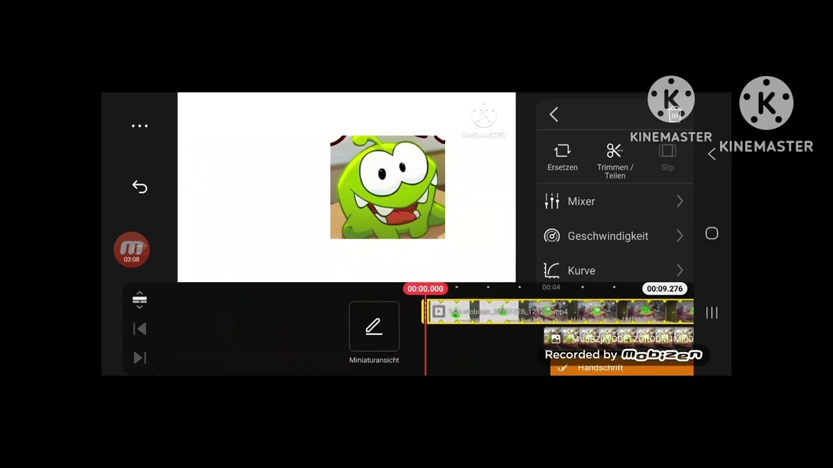The height and width of the screenshot is (468, 833).
Task: Expand Mixer using its chevron
Action: (679, 201)
